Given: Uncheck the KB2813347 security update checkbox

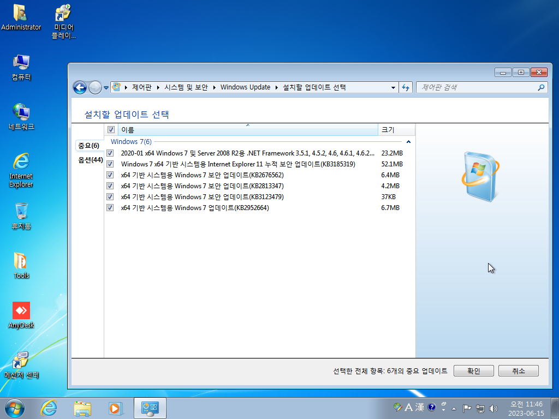Looking at the screenshot, I should 110,185.
